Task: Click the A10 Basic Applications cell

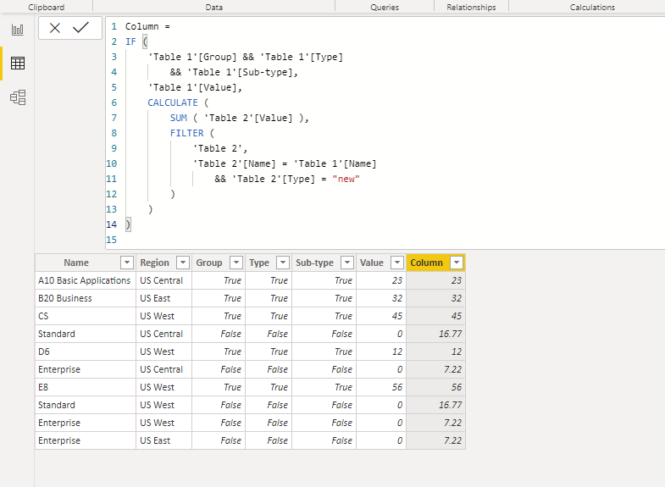Action: (85, 280)
